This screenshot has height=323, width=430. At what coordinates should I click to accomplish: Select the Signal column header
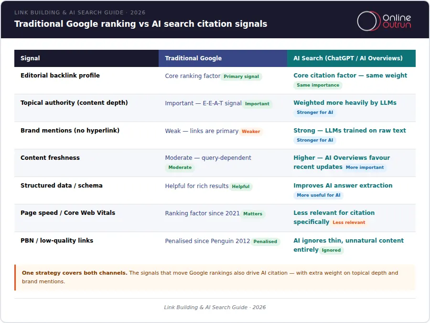point(30,58)
